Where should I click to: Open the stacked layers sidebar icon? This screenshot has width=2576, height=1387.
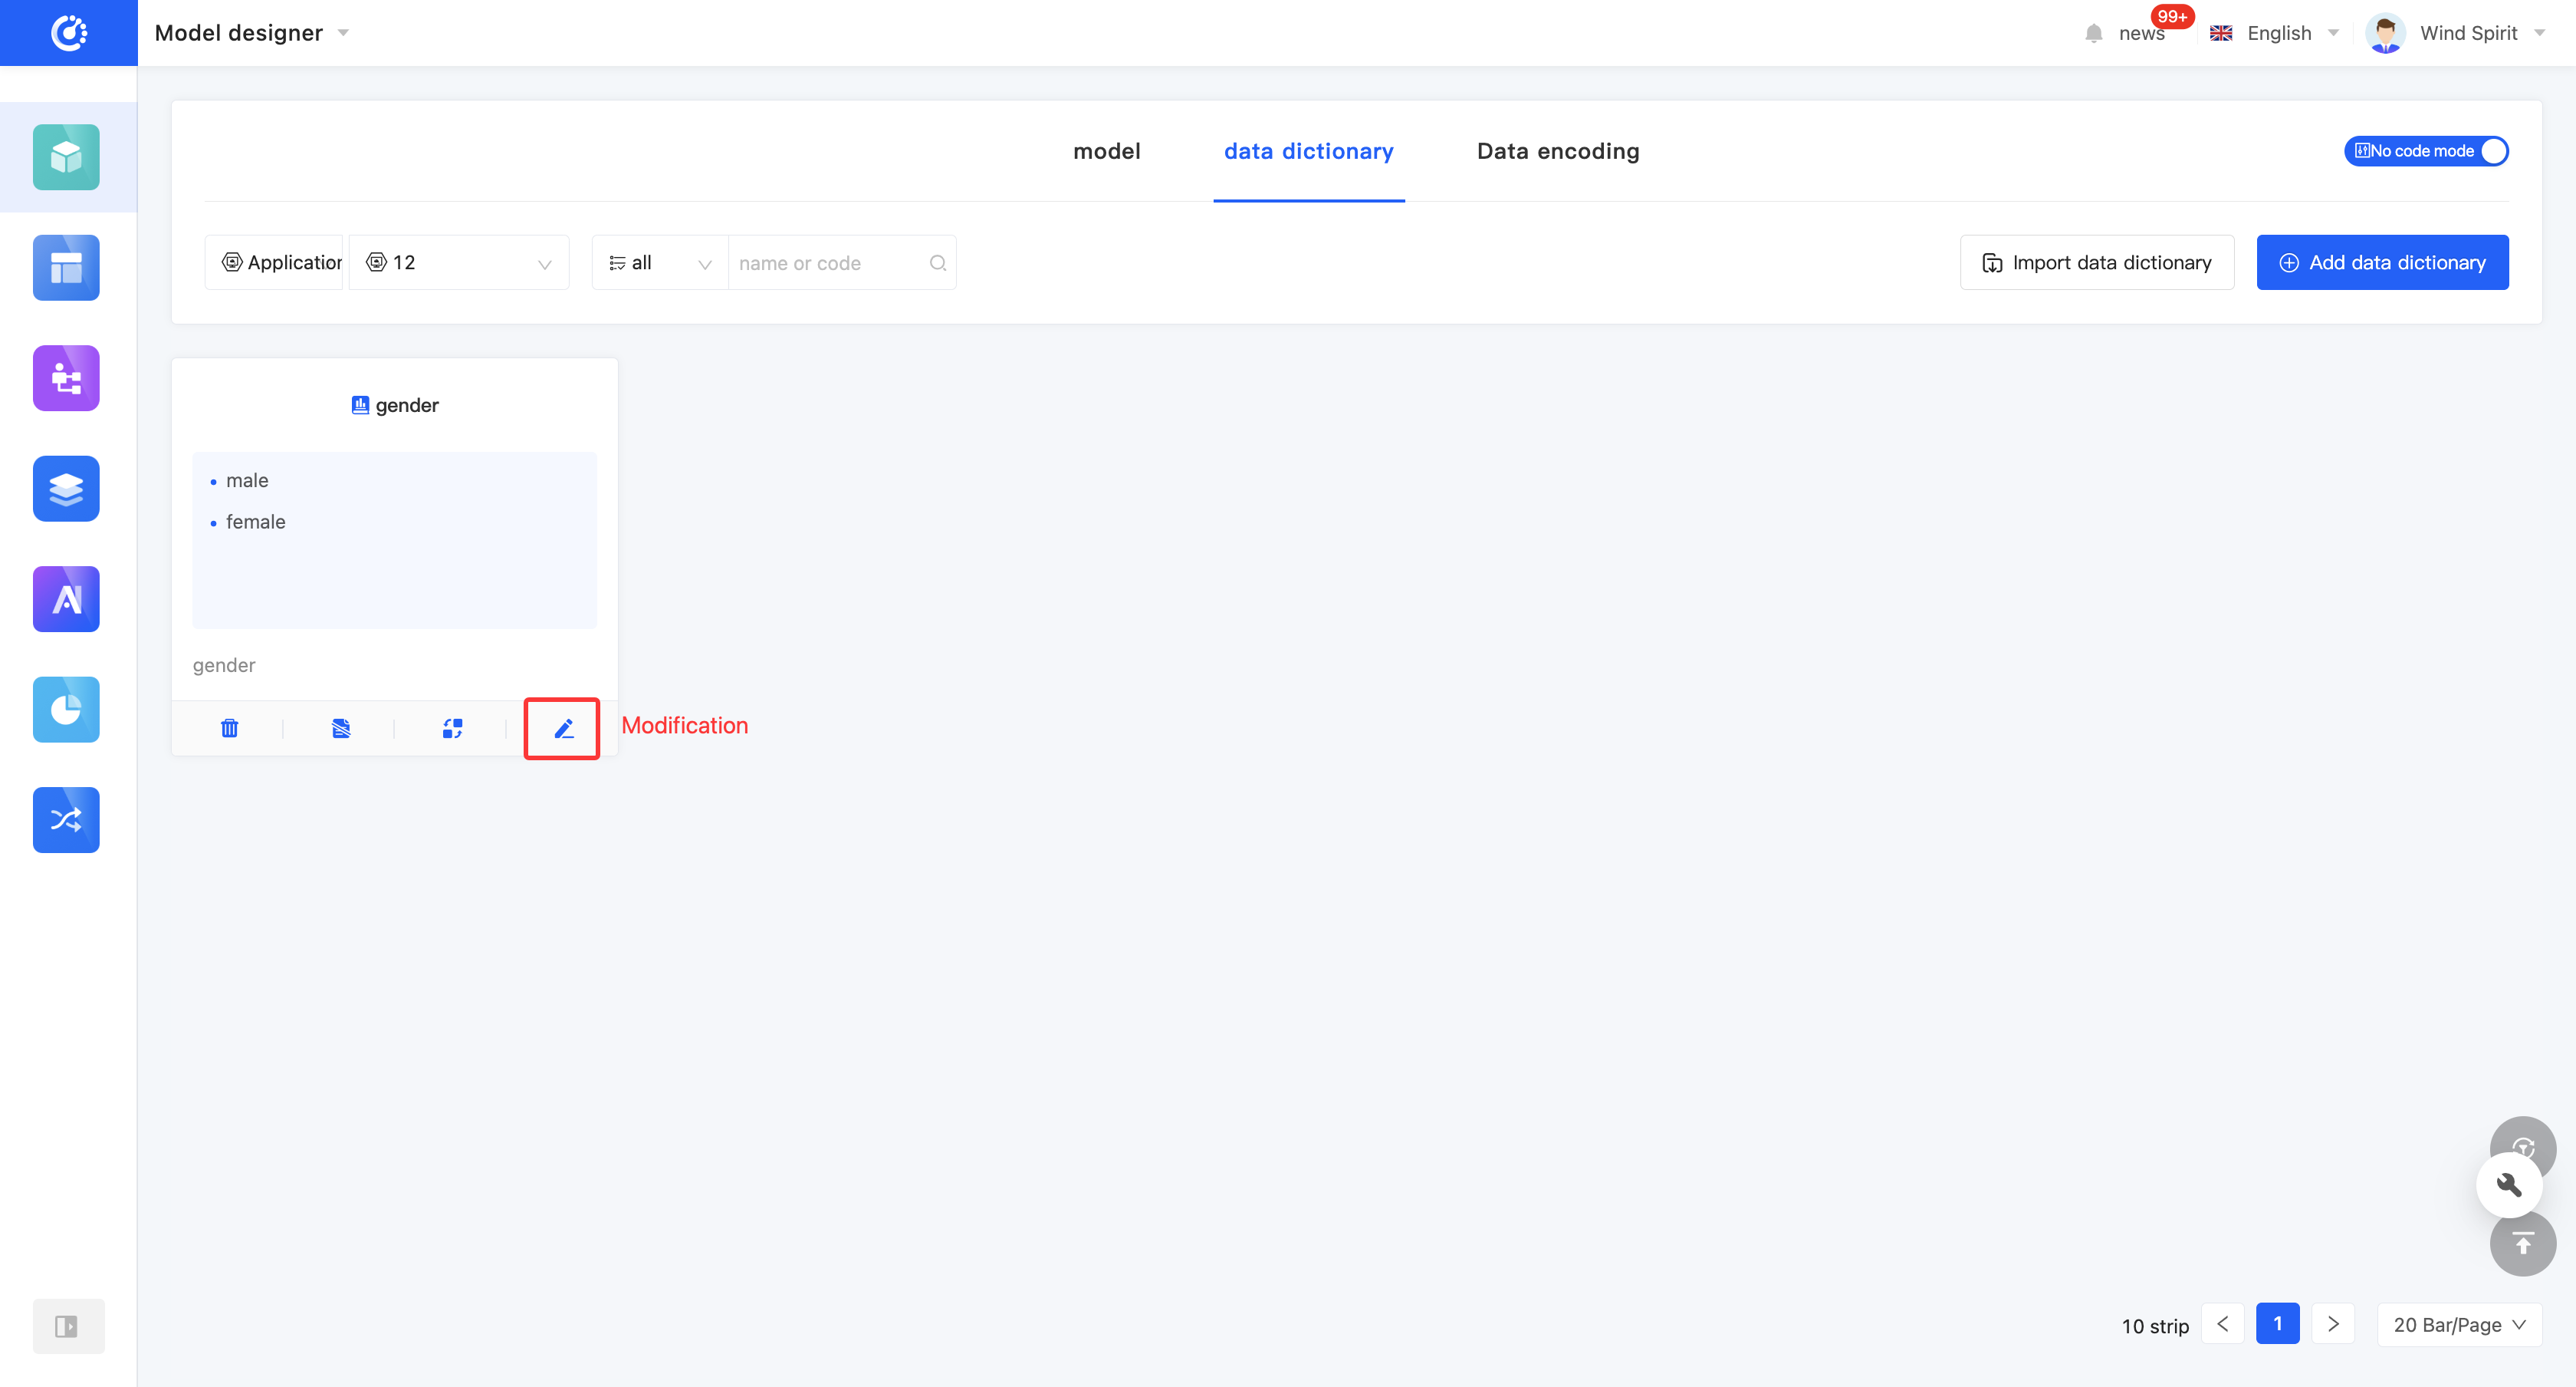click(66, 489)
